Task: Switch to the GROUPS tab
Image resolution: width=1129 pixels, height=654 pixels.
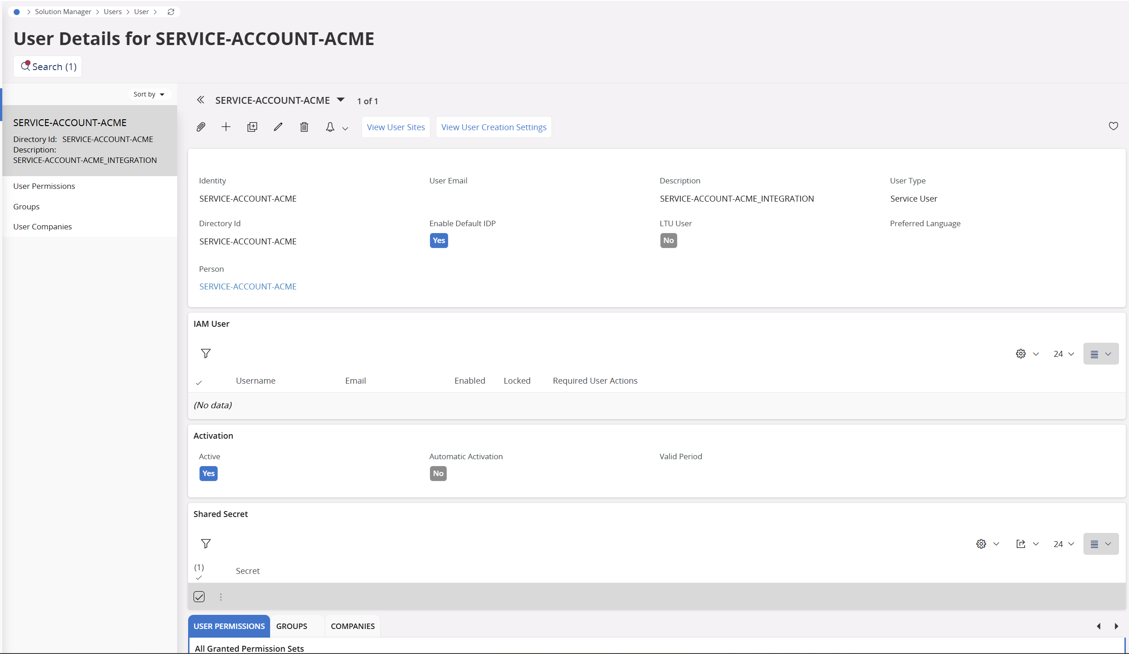Action: pyautogui.click(x=291, y=626)
